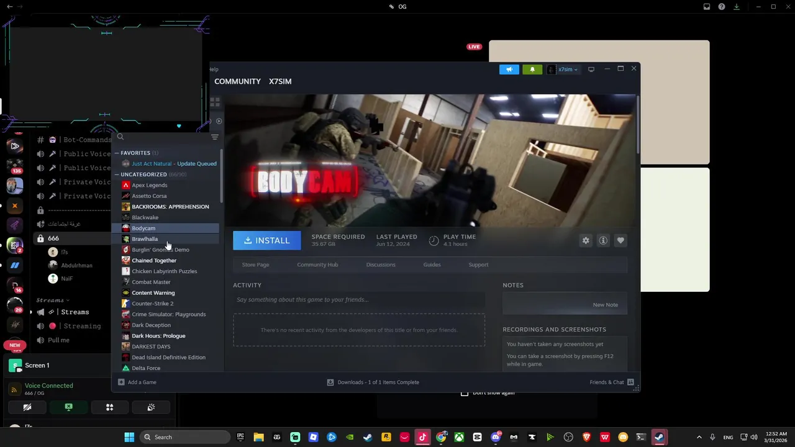Click the Windows taskbar Search box

click(x=184, y=437)
